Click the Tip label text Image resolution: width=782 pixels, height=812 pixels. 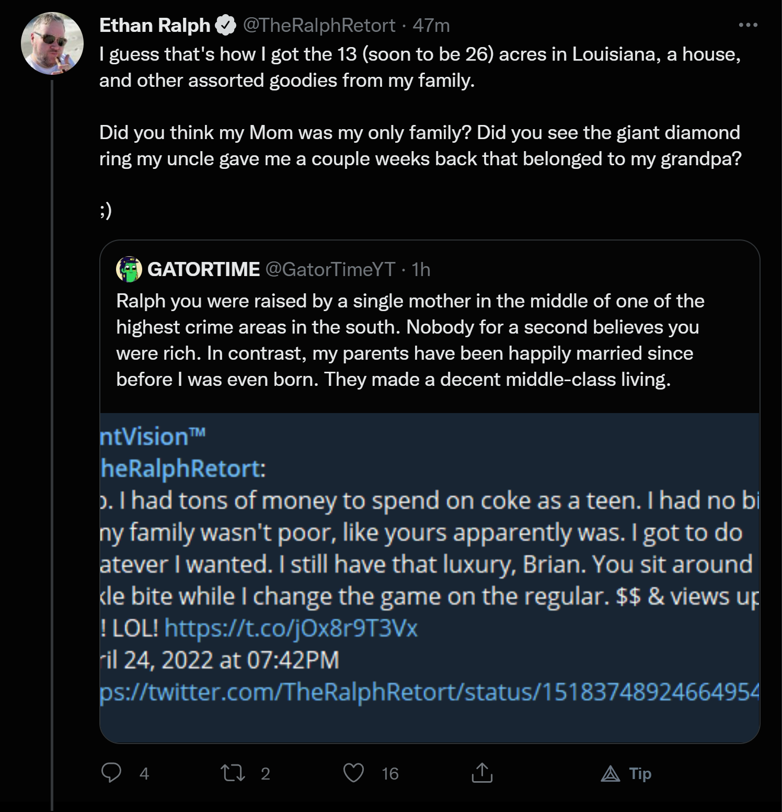640,773
